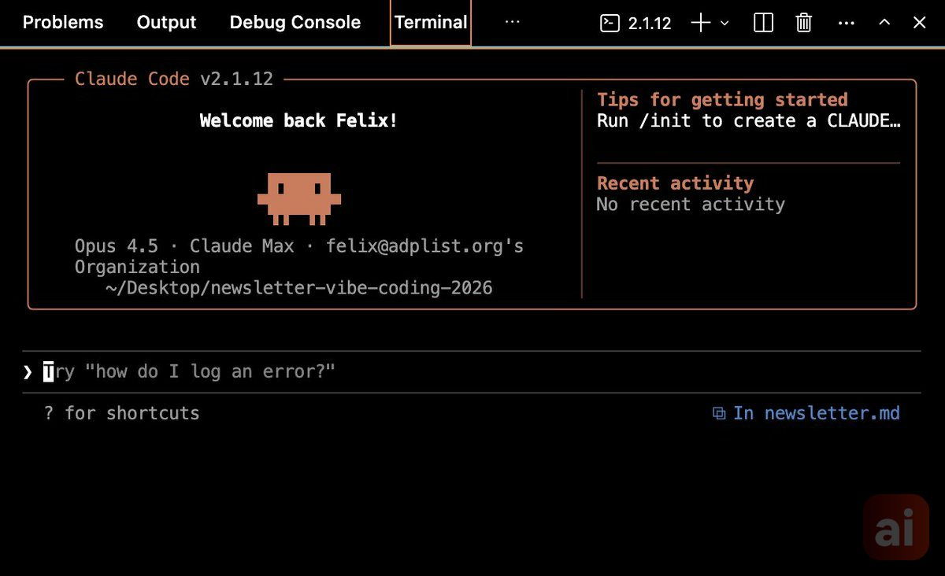Click the 2.1.12 terminal instance icon

(610, 23)
